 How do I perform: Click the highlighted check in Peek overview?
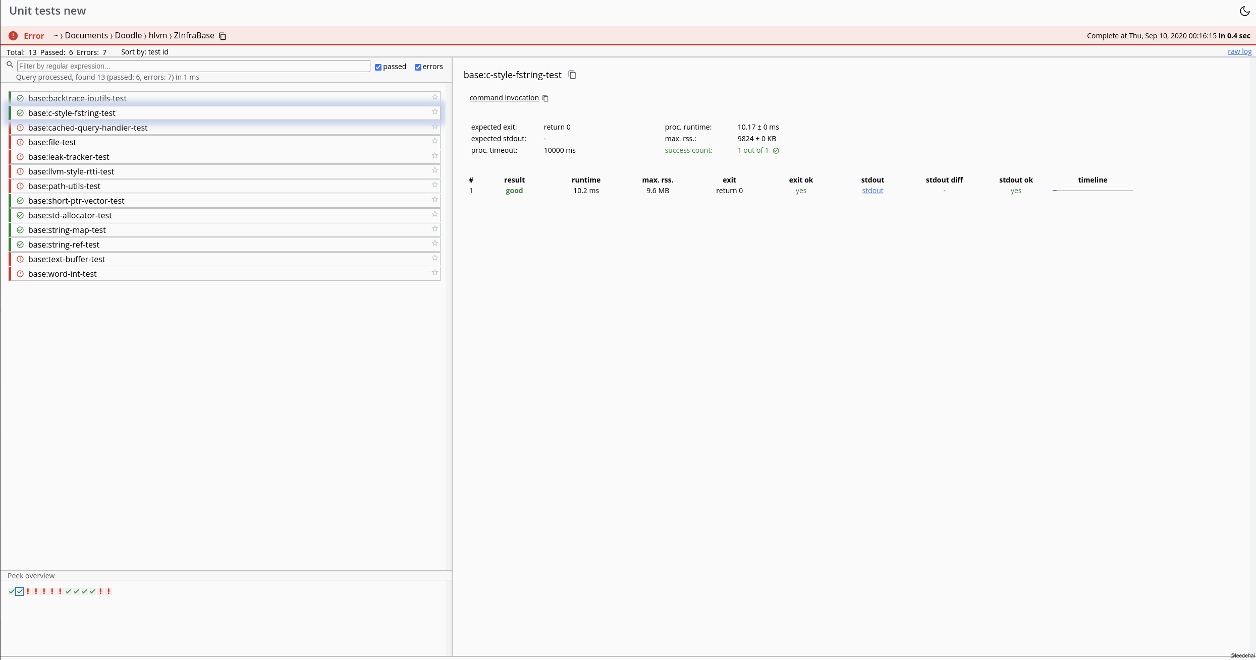click(20, 591)
